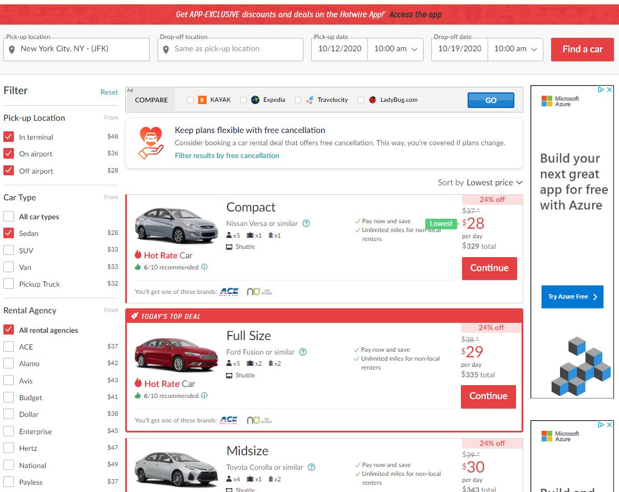Click Find a car button
619x492 pixels.
tap(582, 50)
